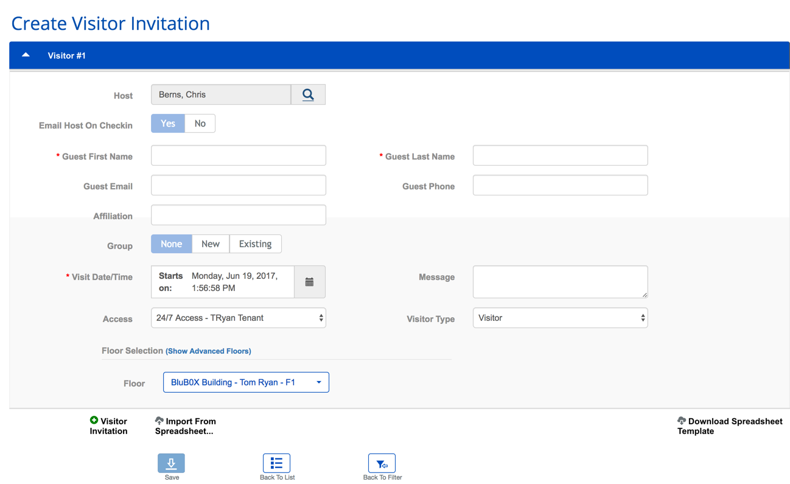This screenshot has height=484, width=790.
Task: Select the Back To List icon
Action: 277,463
